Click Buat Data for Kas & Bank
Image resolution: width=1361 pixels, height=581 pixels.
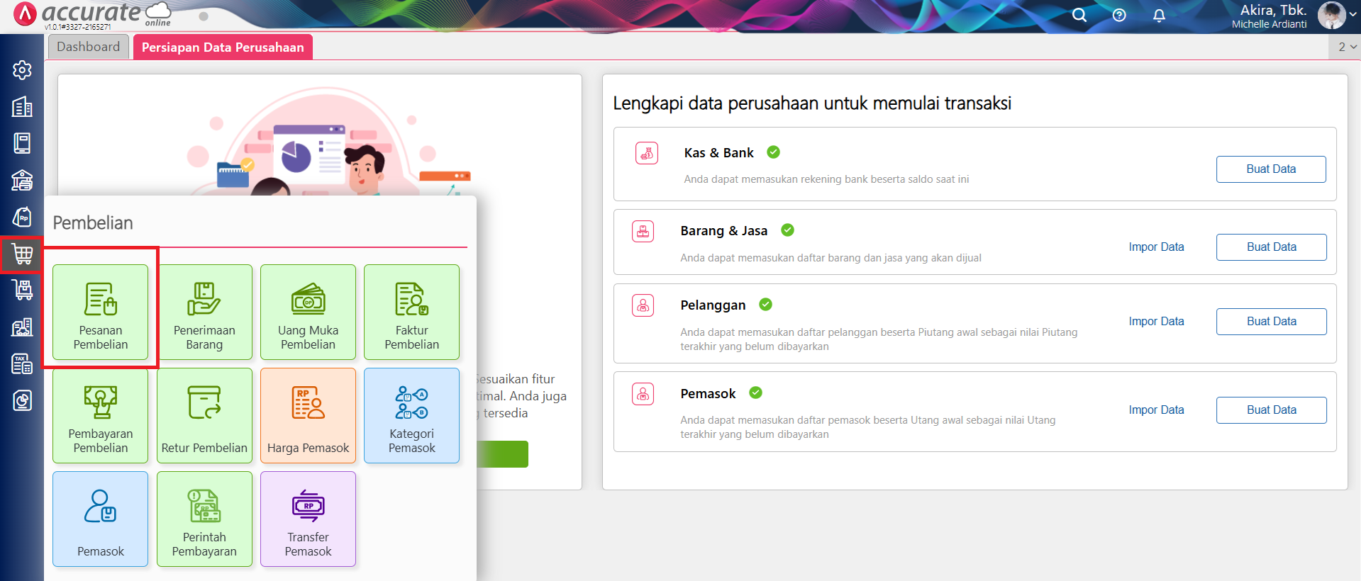coord(1270,169)
